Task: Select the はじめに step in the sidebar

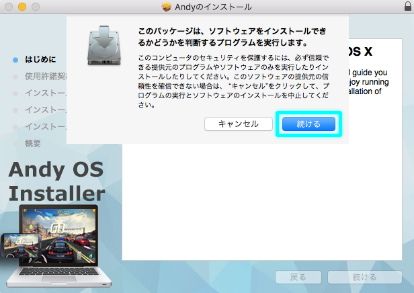Action: pyautogui.click(x=40, y=59)
